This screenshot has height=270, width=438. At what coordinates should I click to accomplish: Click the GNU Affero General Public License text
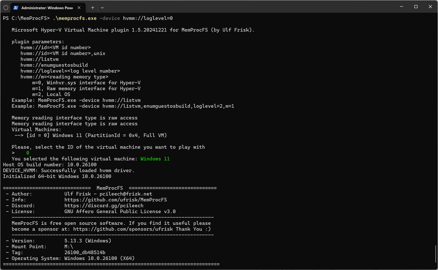(x=120, y=211)
